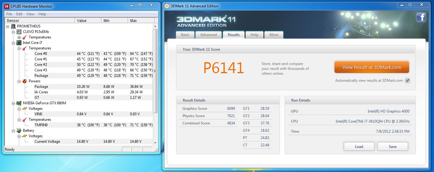This screenshot has width=434, height=172.
Task: Click View Result at 3DMark.com button
Action: [372, 67]
